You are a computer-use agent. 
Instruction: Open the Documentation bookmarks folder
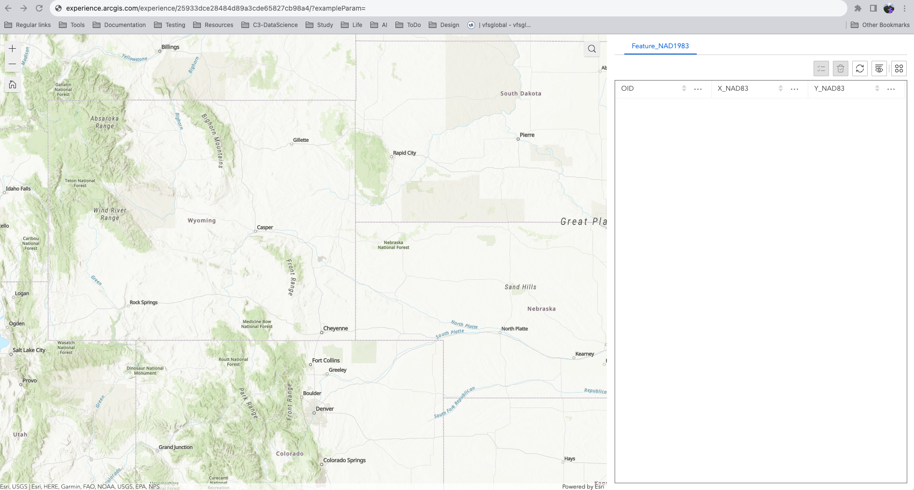pos(119,25)
